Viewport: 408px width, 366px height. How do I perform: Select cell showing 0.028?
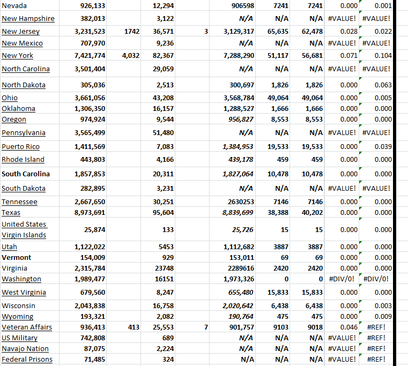click(x=342, y=32)
